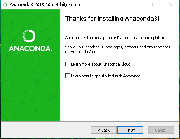The width and height of the screenshot is (180, 139).
Task: Click the 'Anaconda3 2019.10 (64-bit) Setup' title text
Action: click(45, 5)
